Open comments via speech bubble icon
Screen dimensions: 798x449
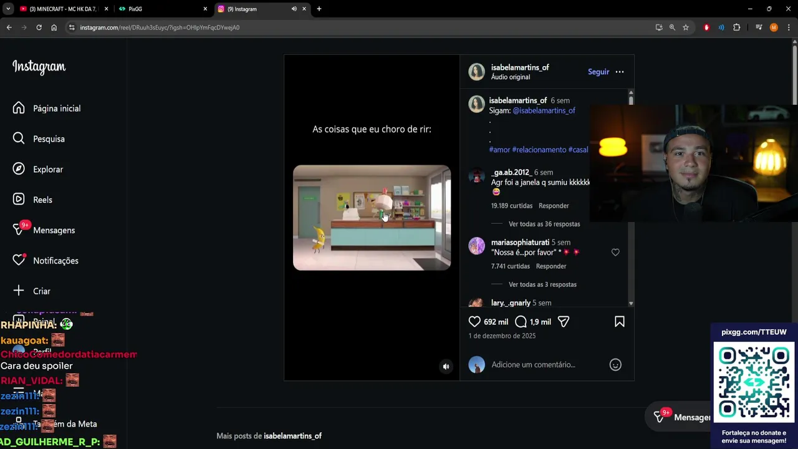521,322
